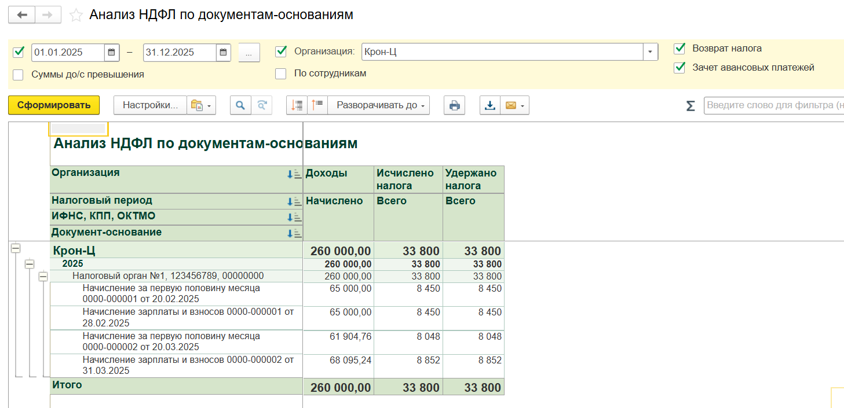Click the Исчислено налога column header
The width and height of the screenshot is (844, 408).
(408, 179)
